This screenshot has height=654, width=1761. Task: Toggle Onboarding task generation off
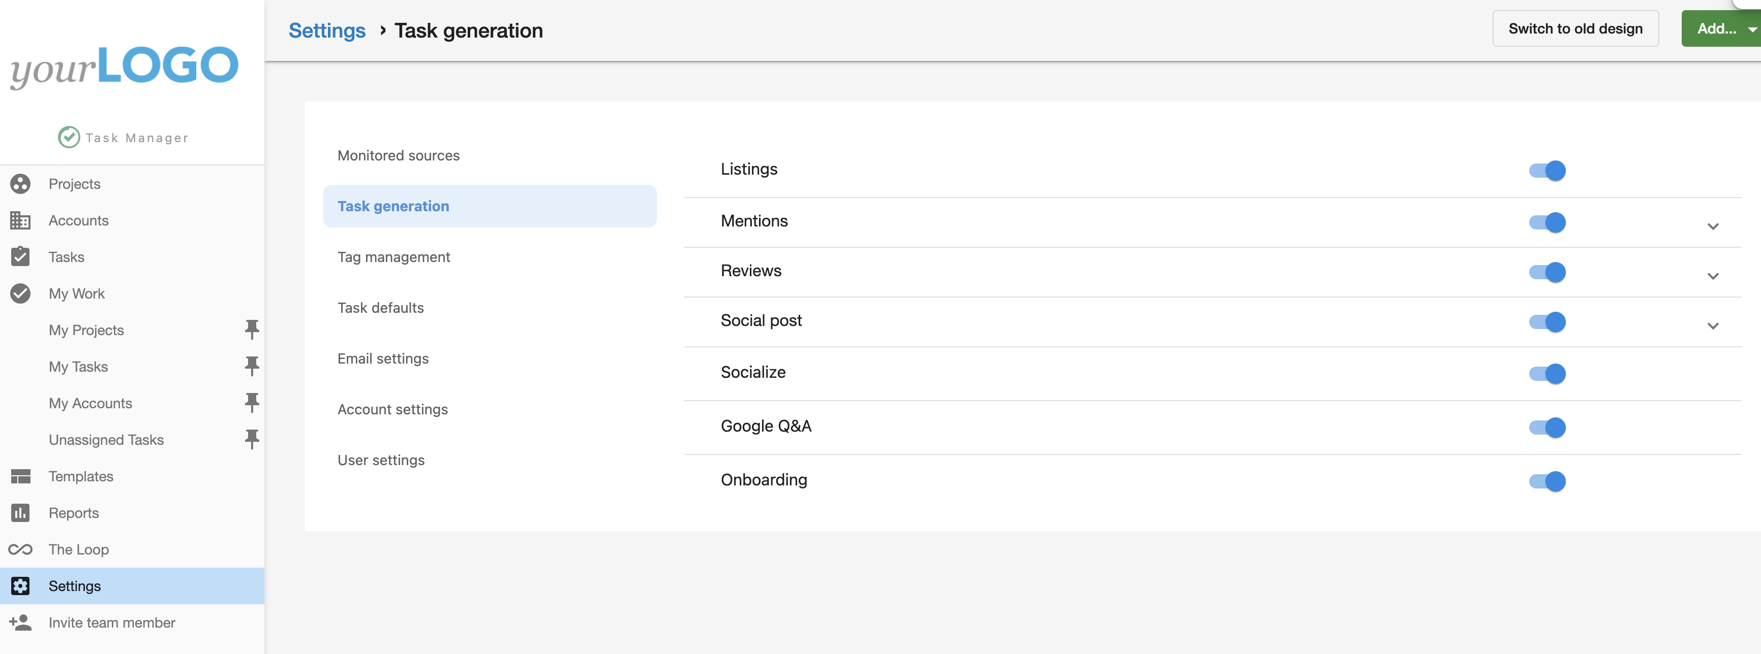point(1547,481)
